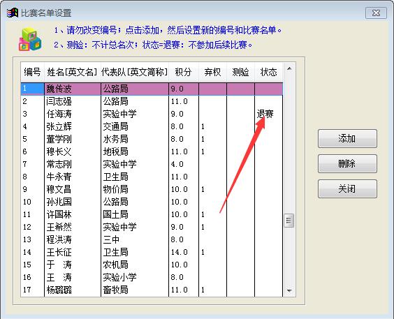Click the 弃权 column header
The image size is (394, 319).
click(x=212, y=72)
